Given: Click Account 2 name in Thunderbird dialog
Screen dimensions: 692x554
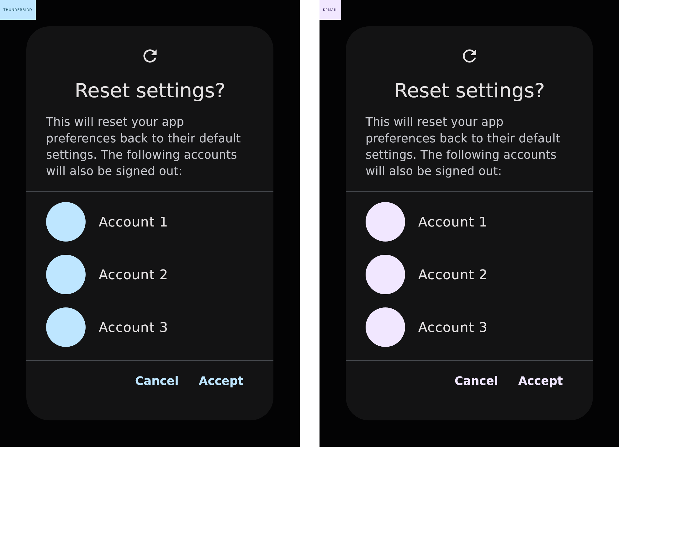Looking at the screenshot, I should tap(133, 274).
